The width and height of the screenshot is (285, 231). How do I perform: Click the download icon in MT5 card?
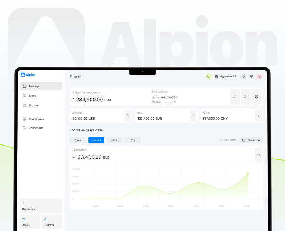246,97
